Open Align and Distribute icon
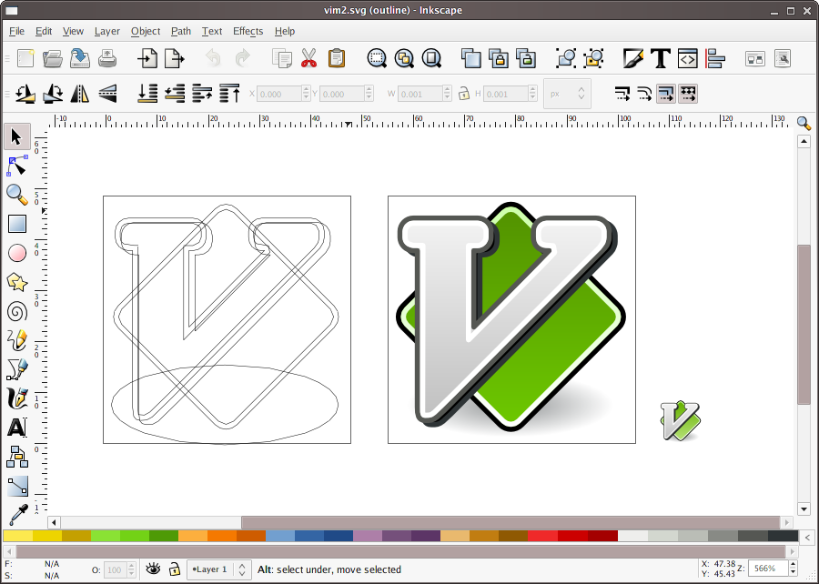 pyautogui.click(x=715, y=58)
